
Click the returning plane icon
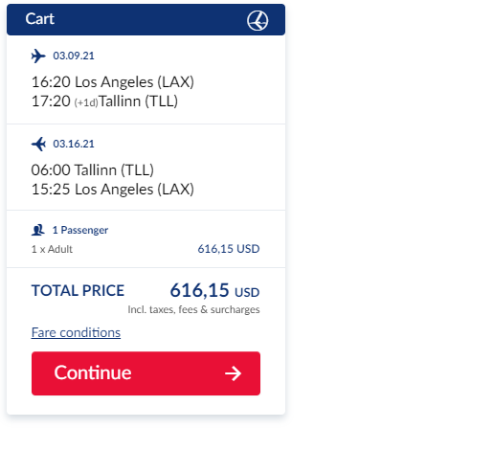pyautogui.click(x=38, y=144)
